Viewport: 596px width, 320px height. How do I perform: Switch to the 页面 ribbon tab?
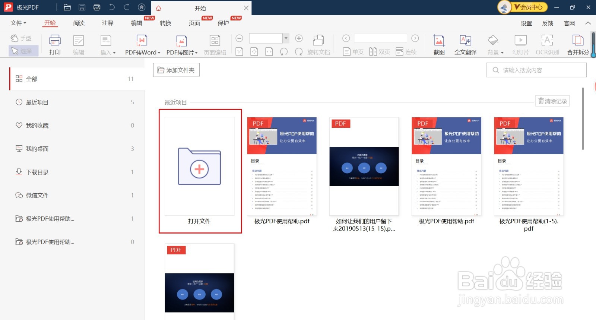coord(194,23)
